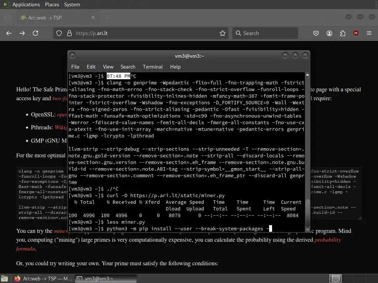Reload the current web page
The height and width of the screenshot is (283, 378).
point(35,33)
